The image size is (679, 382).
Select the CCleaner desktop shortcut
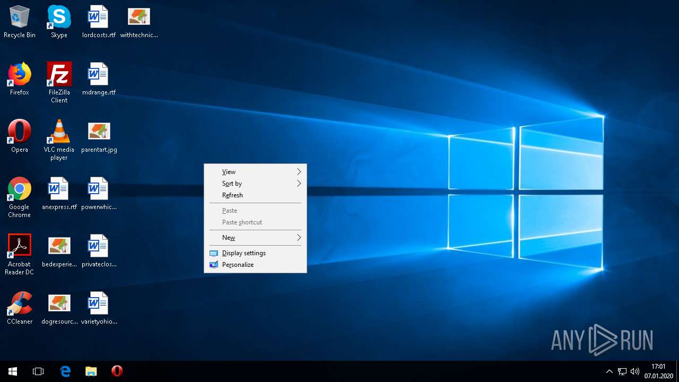tap(20, 309)
